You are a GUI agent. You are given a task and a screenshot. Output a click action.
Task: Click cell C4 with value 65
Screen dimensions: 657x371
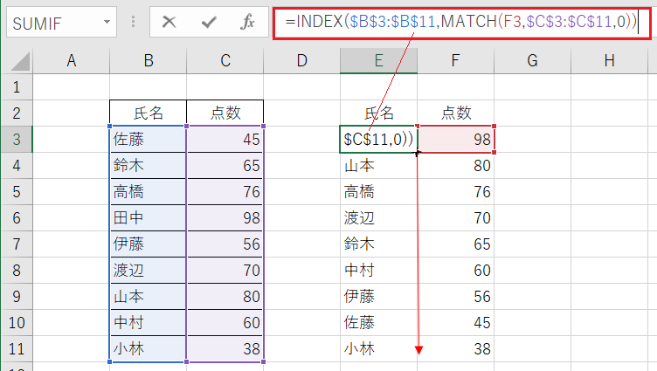[x=225, y=165]
